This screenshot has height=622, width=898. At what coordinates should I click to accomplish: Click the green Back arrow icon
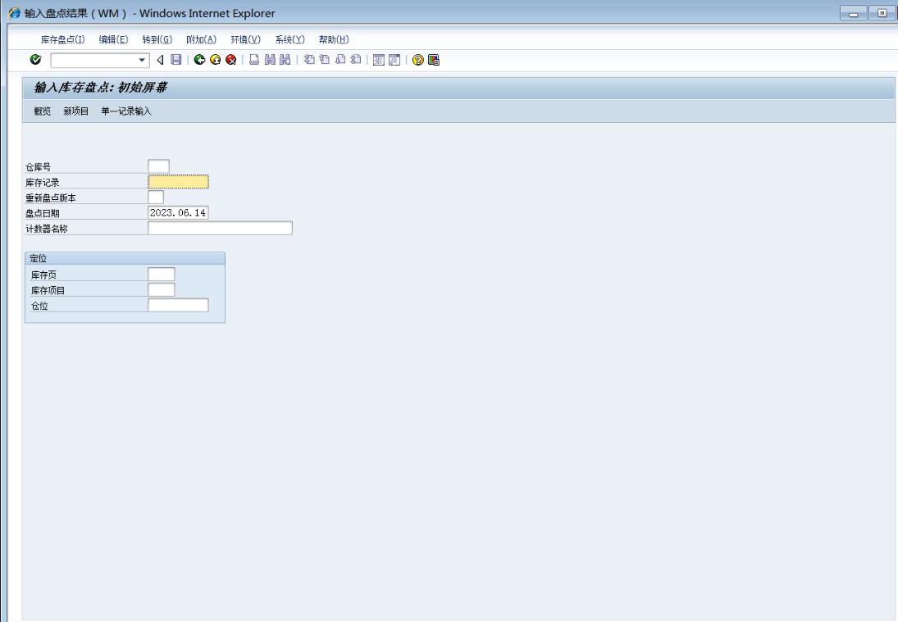pos(200,60)
